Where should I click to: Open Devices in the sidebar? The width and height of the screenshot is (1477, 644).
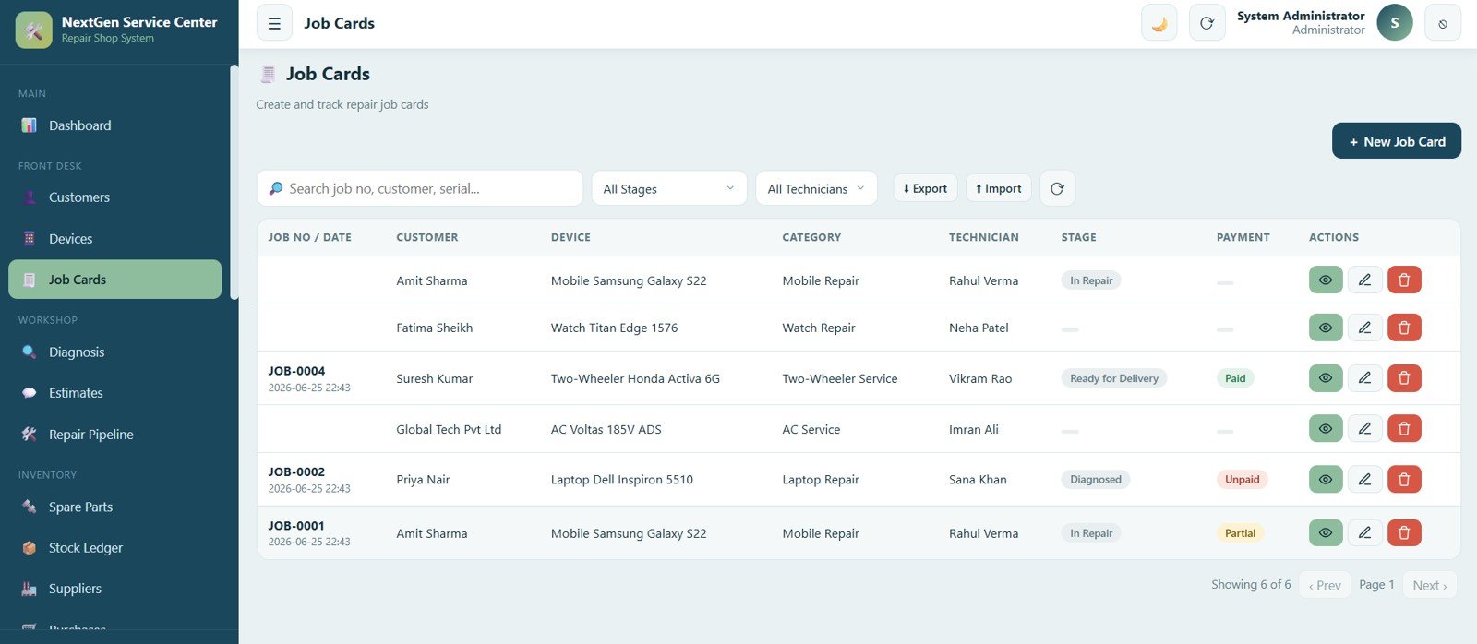[114, 239]
